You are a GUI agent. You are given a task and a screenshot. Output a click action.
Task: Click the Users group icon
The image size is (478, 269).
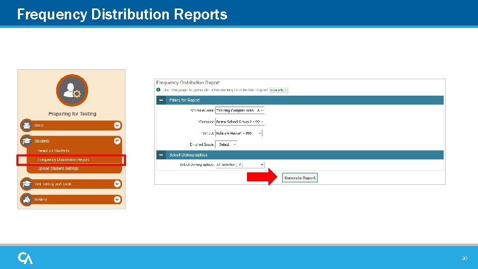pyautogui.click(x=27, y=126)
